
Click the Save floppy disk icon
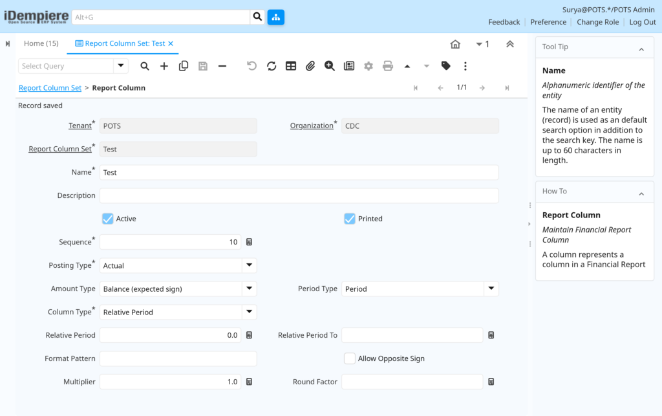coord(202,66)
